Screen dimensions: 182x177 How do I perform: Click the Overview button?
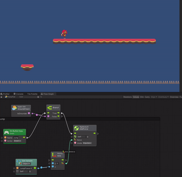[x=174, y=97]
